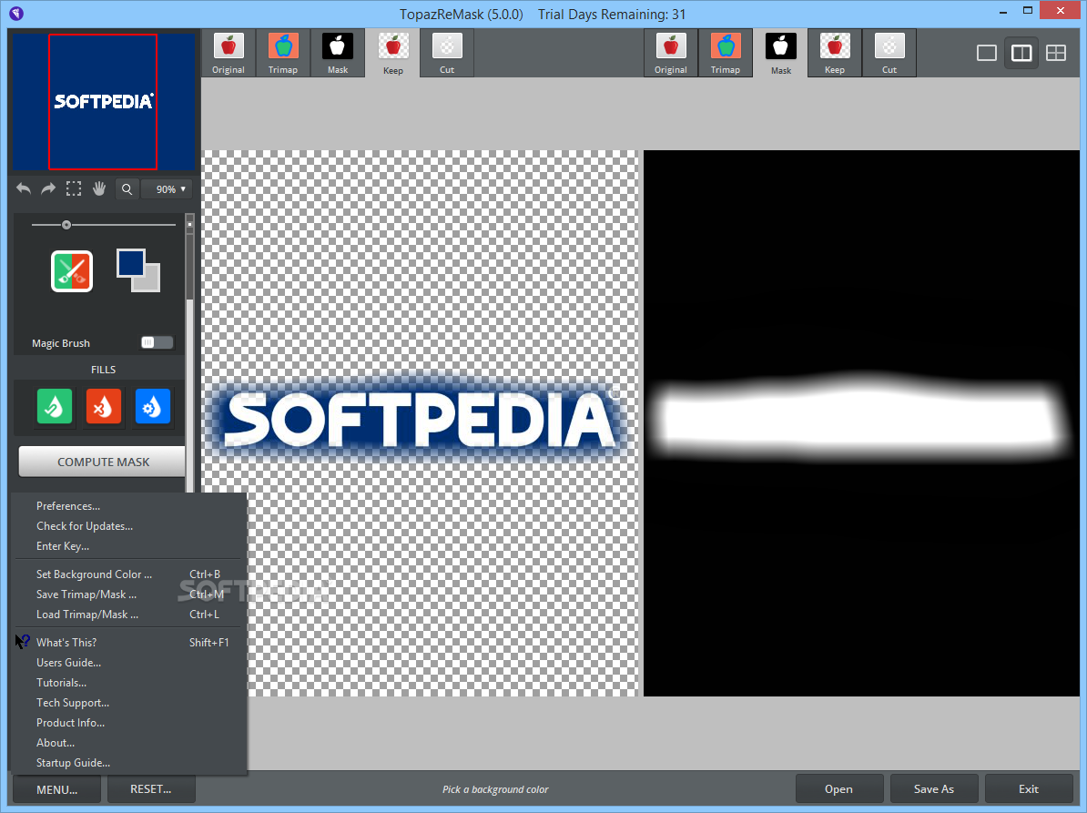Choose What's This? menu item

click(129, 643)
